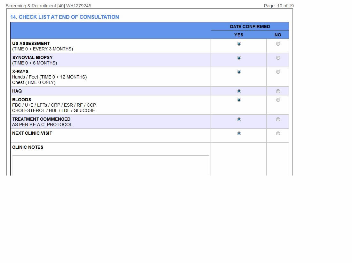Select NO for HAQ
The image size is (352, 263).
[x=278, y=91]
